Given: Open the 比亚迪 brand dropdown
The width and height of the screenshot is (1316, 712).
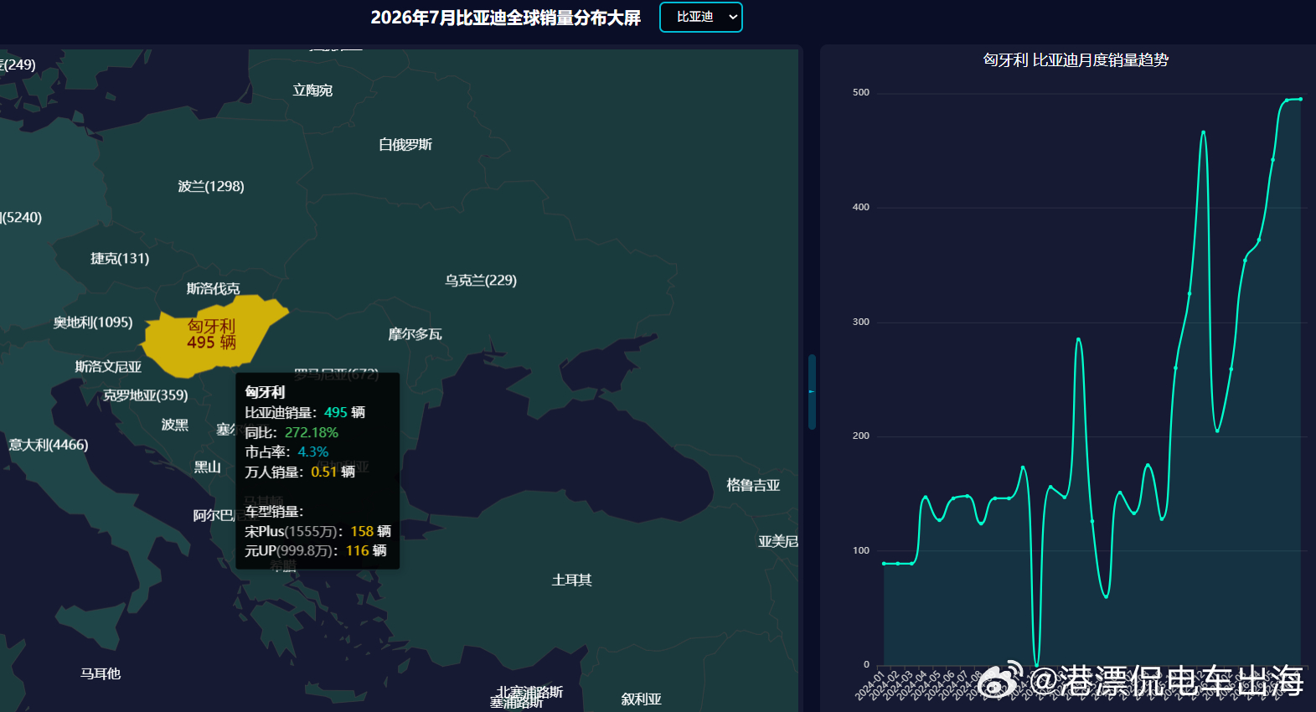Looking at the screenshot, I should tap(701, 17).
